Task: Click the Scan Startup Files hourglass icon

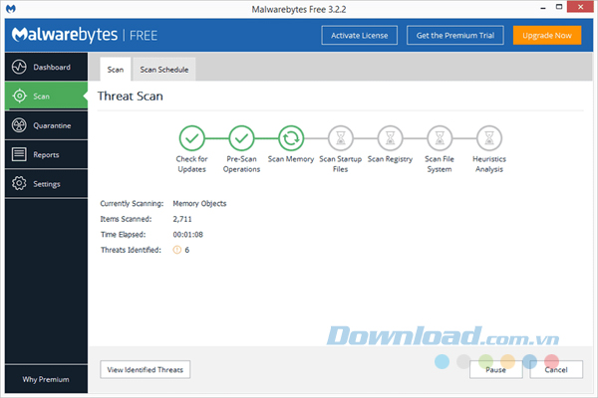Action: click(341, 138)
